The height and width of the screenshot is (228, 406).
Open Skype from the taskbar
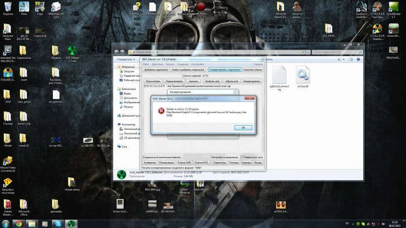(x=58, y=223)
